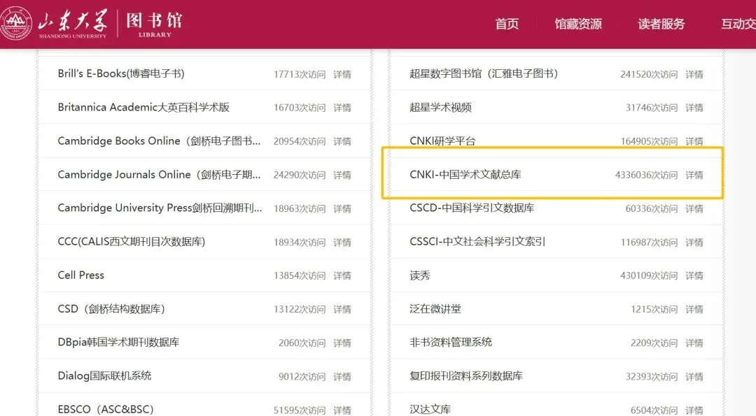This screenshot has height=416, width=756.
Task: Open 超星学术视频 database
Action: (440, 107)
